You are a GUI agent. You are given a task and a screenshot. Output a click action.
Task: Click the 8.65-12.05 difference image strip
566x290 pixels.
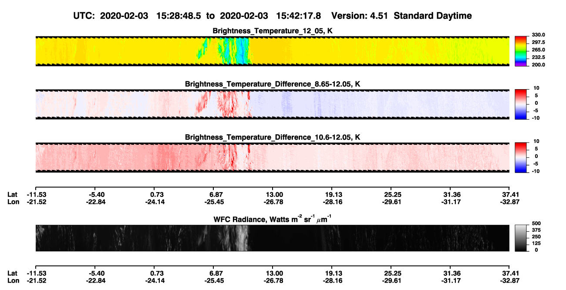[272, 104]
